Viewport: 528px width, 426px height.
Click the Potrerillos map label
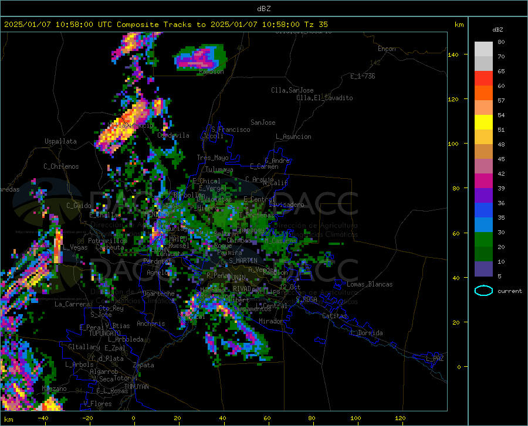(107, 241)
